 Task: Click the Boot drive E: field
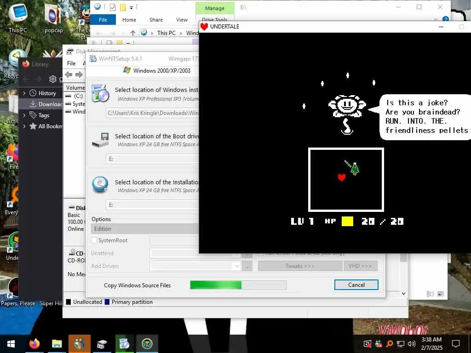(152, 159)
